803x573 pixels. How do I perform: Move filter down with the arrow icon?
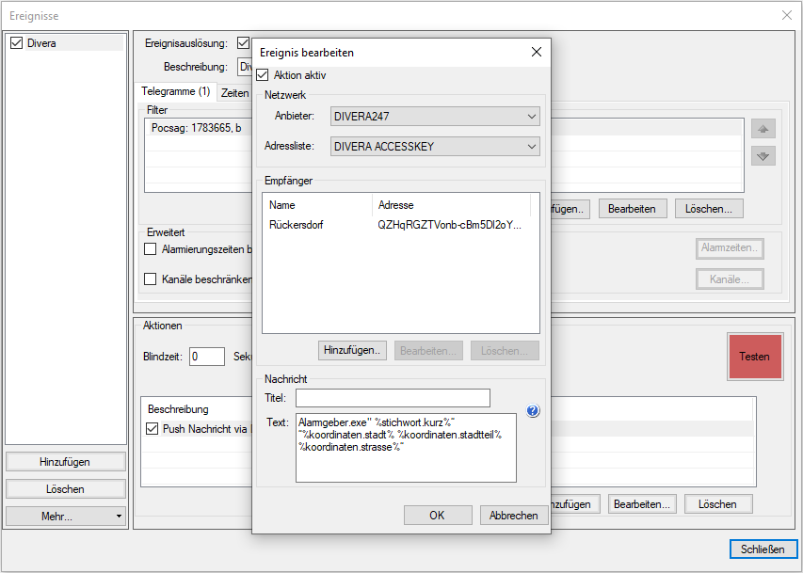(763, 156)
